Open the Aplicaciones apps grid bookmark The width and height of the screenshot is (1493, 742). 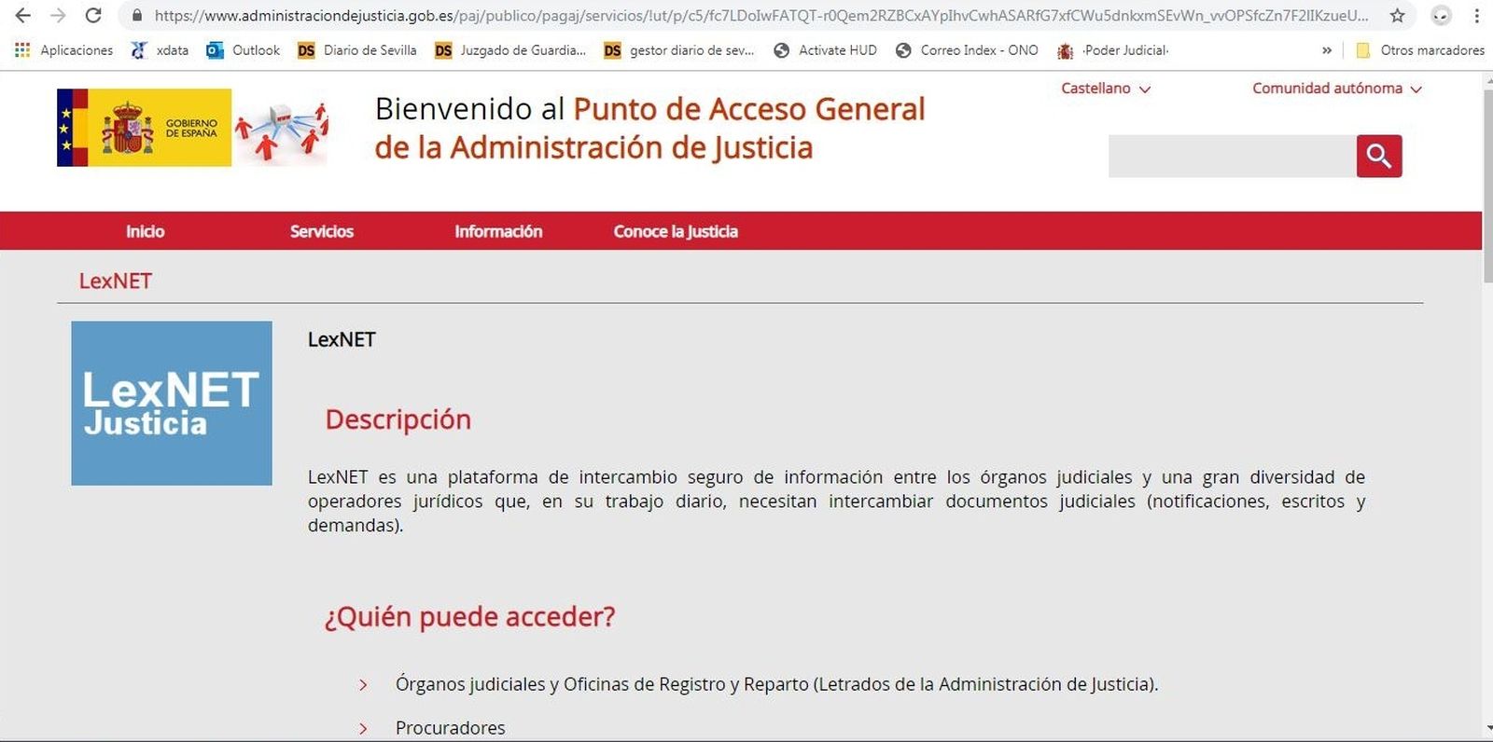63,50
